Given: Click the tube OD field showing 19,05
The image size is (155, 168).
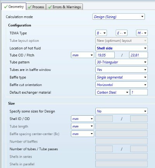Looking at the screenshot, I should point(105,55).
